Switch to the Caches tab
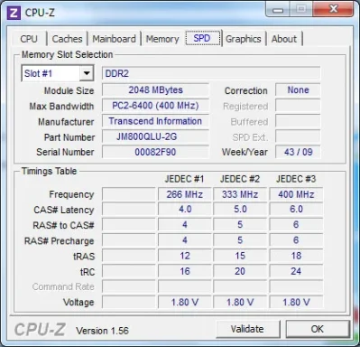 [67, 39]
